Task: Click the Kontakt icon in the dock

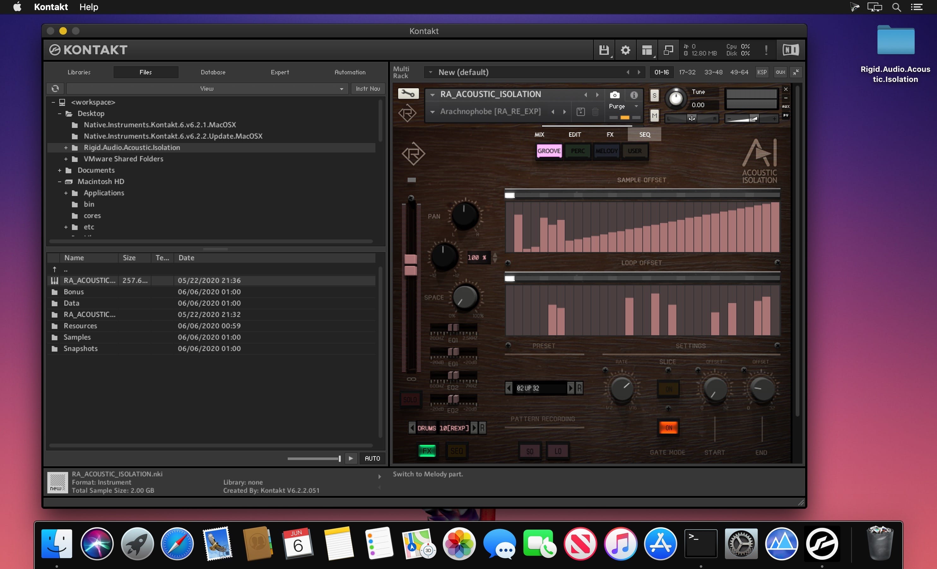Action: [x=822, y=543]
